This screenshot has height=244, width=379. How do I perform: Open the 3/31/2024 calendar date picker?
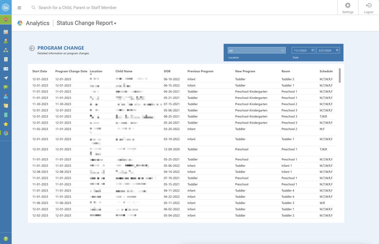pyautogui.click(x=337, y=50)
